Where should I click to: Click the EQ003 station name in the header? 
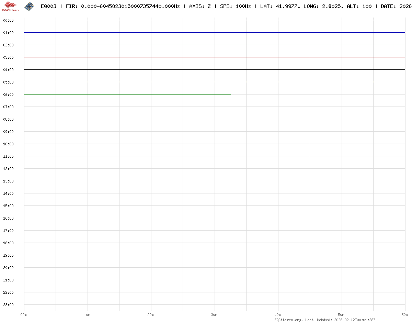point(48,6)
